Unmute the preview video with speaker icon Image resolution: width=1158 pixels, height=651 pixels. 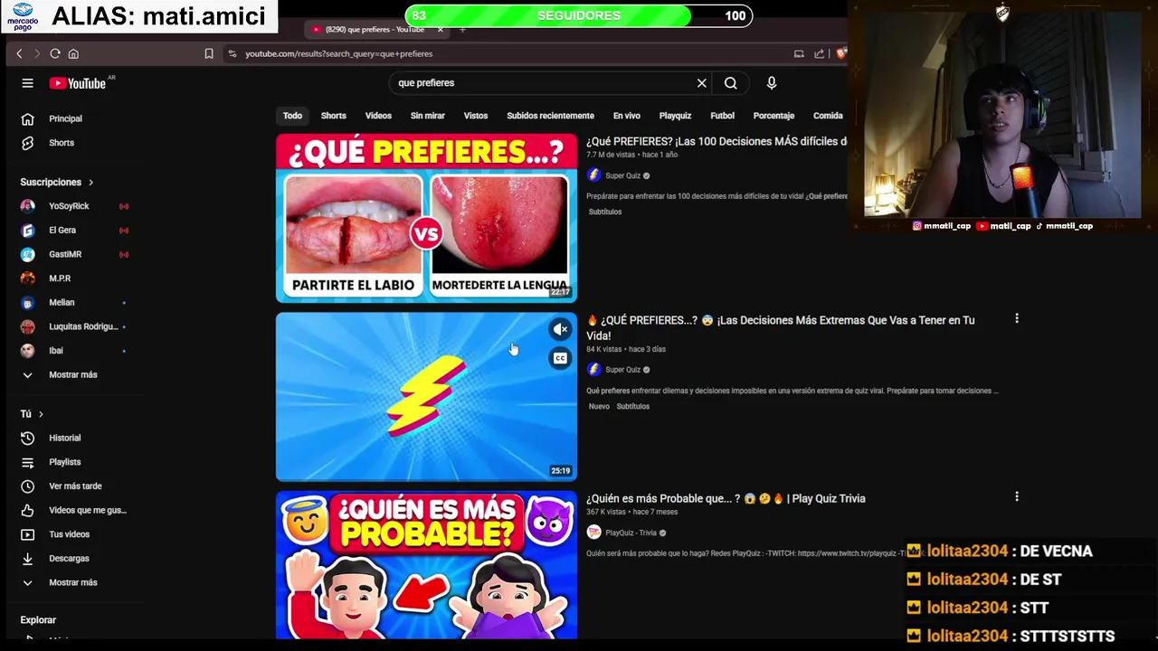[x=560, y=329]
